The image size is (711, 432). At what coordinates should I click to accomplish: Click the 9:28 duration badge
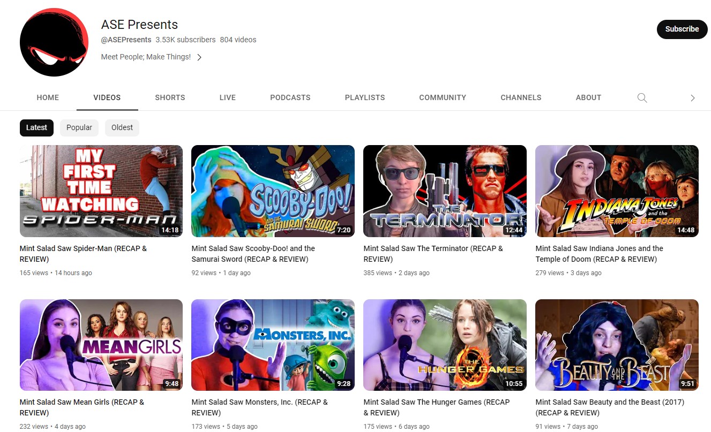[x=343, y=384]
